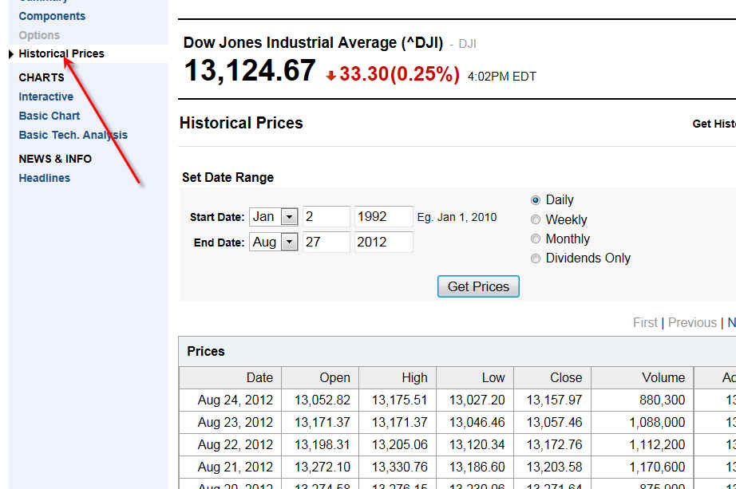
Task: Open the Interactive chart link
Action: point(46,97)
